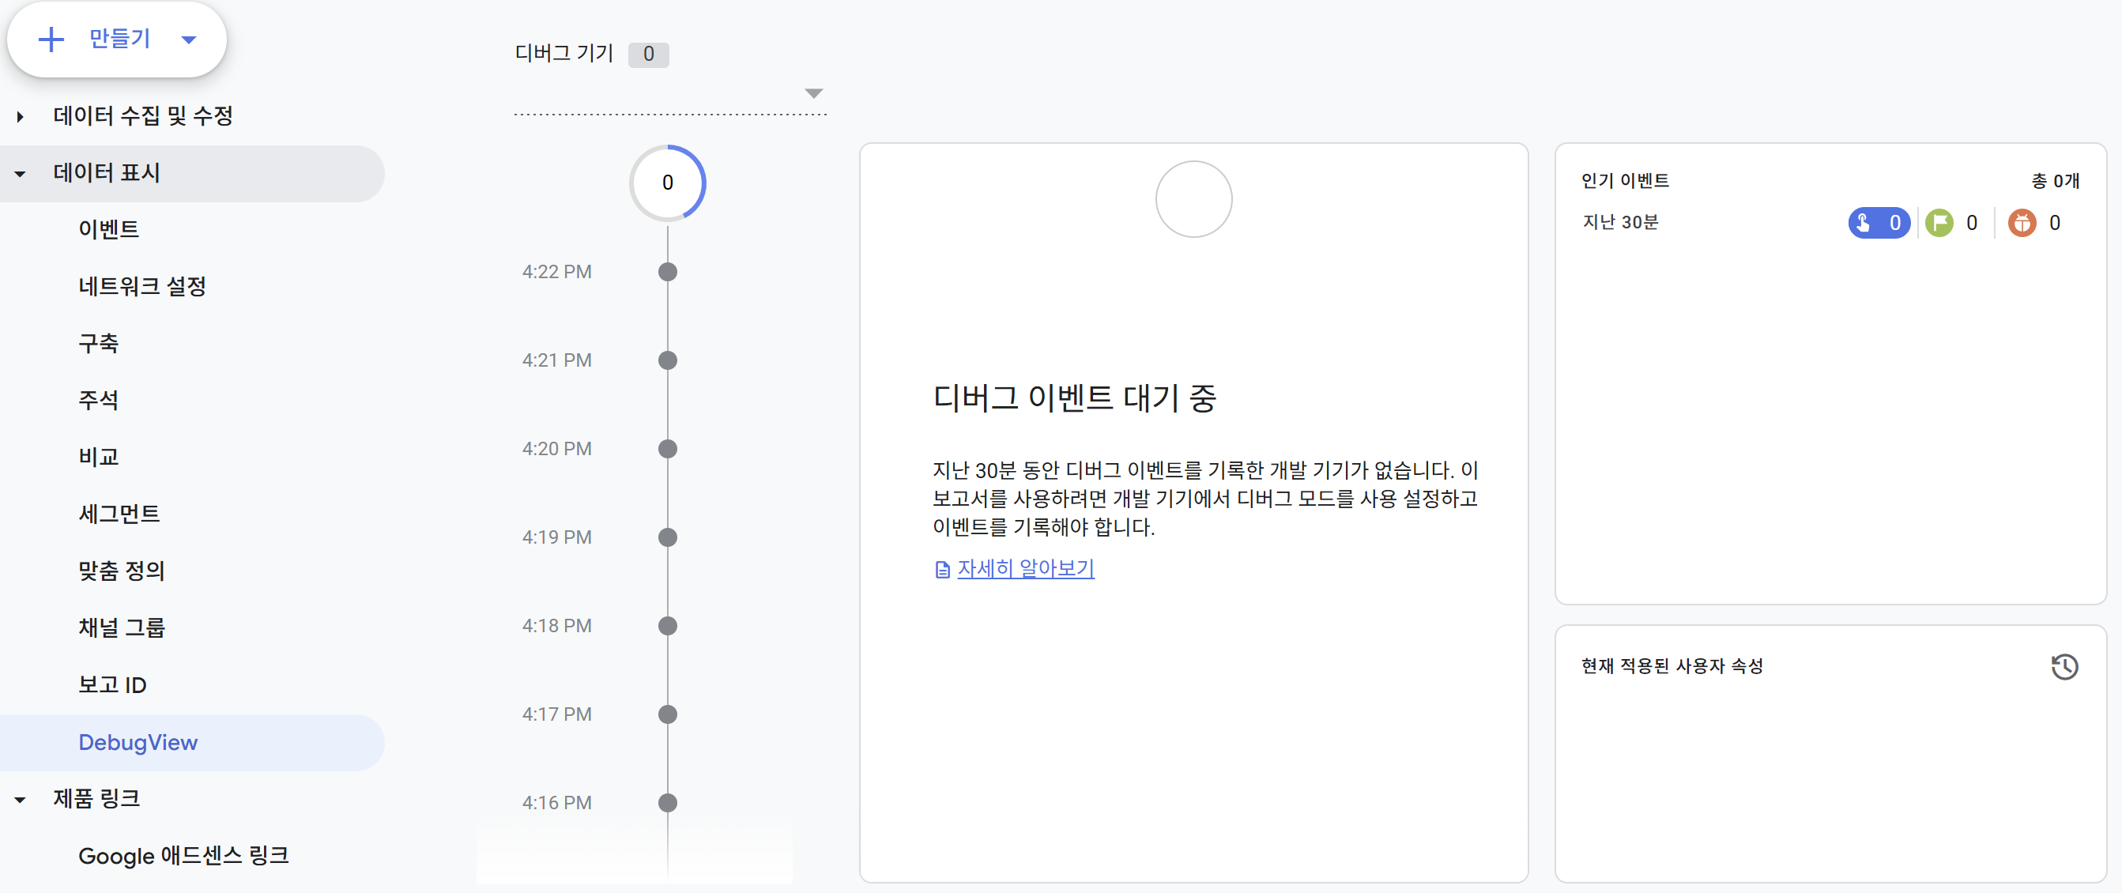Open the 이벤트 menu item

tap(109, 229)
